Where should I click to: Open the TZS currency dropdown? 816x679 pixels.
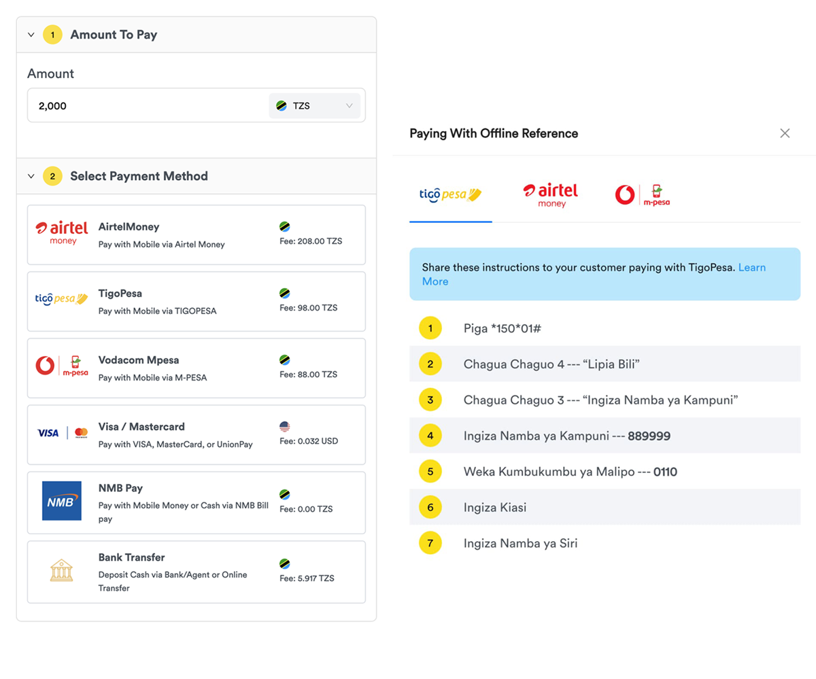[x=314, y=106]
